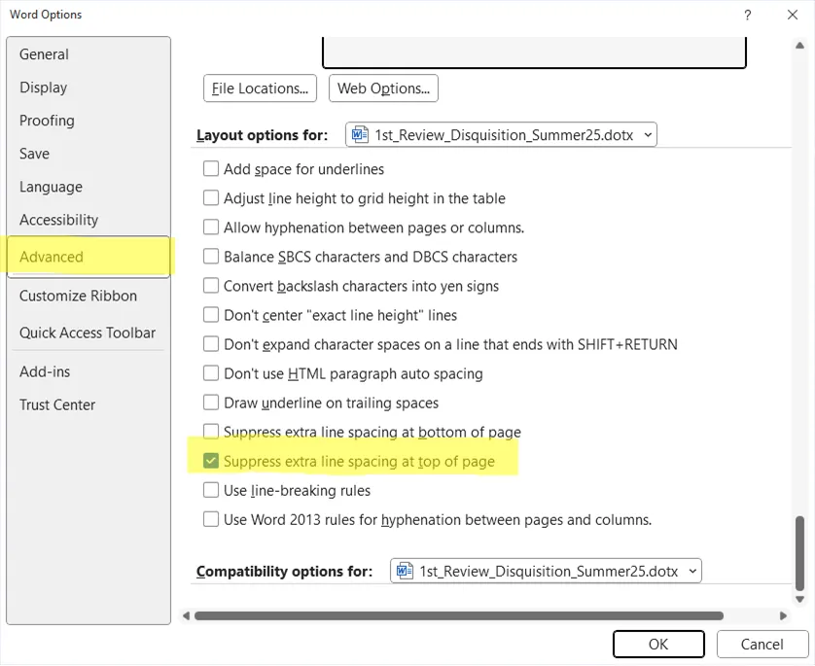Check Use line-breaking rules option
Screen dimensions: 815x666
click(210, 490)
